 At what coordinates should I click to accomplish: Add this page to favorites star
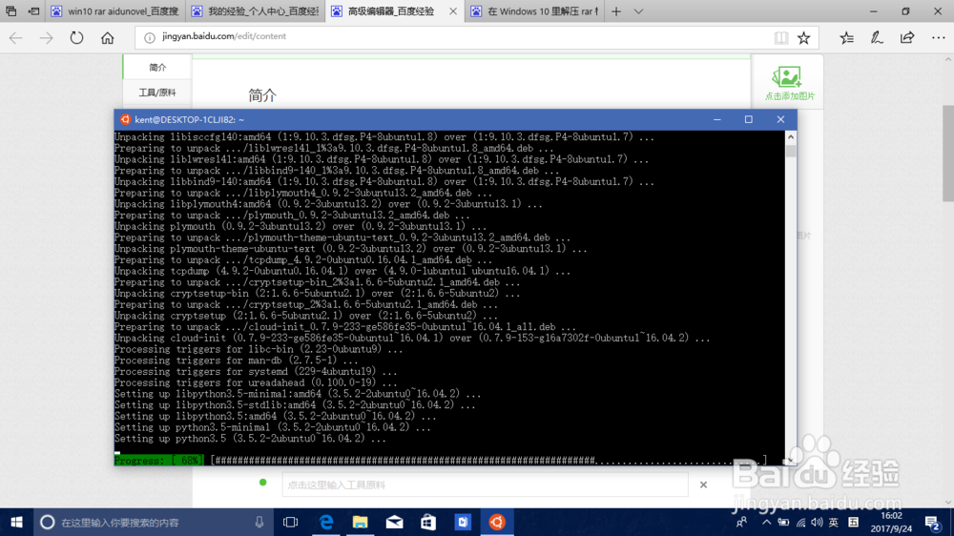(803, 38)
